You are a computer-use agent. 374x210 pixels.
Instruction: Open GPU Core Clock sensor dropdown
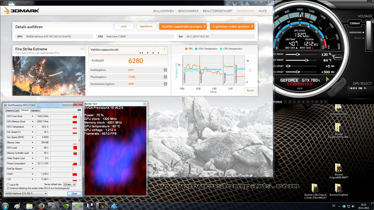(x=32, y=116)
